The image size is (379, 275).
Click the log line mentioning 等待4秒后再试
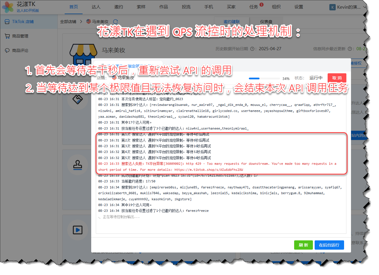click(154, 134)
